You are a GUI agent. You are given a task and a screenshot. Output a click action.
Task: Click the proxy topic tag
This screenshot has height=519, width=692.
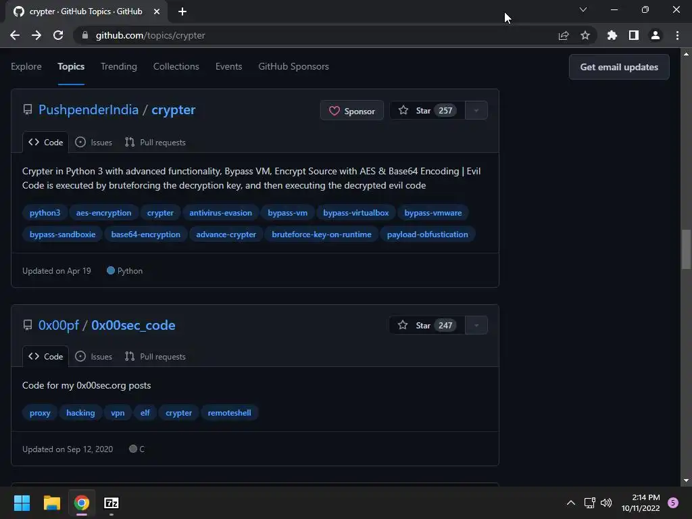[40, 413]
